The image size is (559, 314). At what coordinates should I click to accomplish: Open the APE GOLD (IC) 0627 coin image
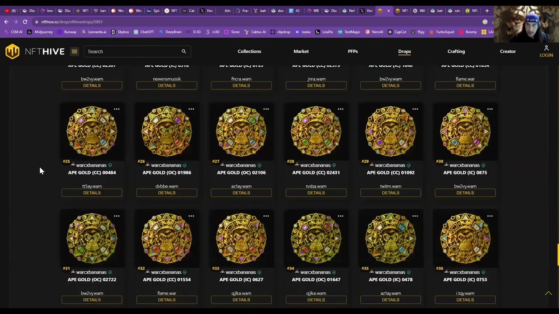click(241, 238)
